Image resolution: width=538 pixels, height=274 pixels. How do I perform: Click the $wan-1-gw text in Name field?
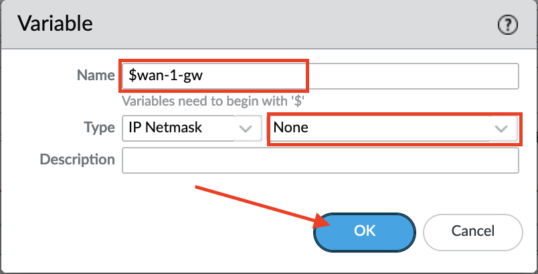pyautogui.click(x=165, y=76)
